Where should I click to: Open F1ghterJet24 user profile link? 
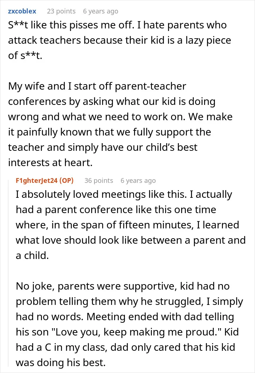tap(37, 181)
